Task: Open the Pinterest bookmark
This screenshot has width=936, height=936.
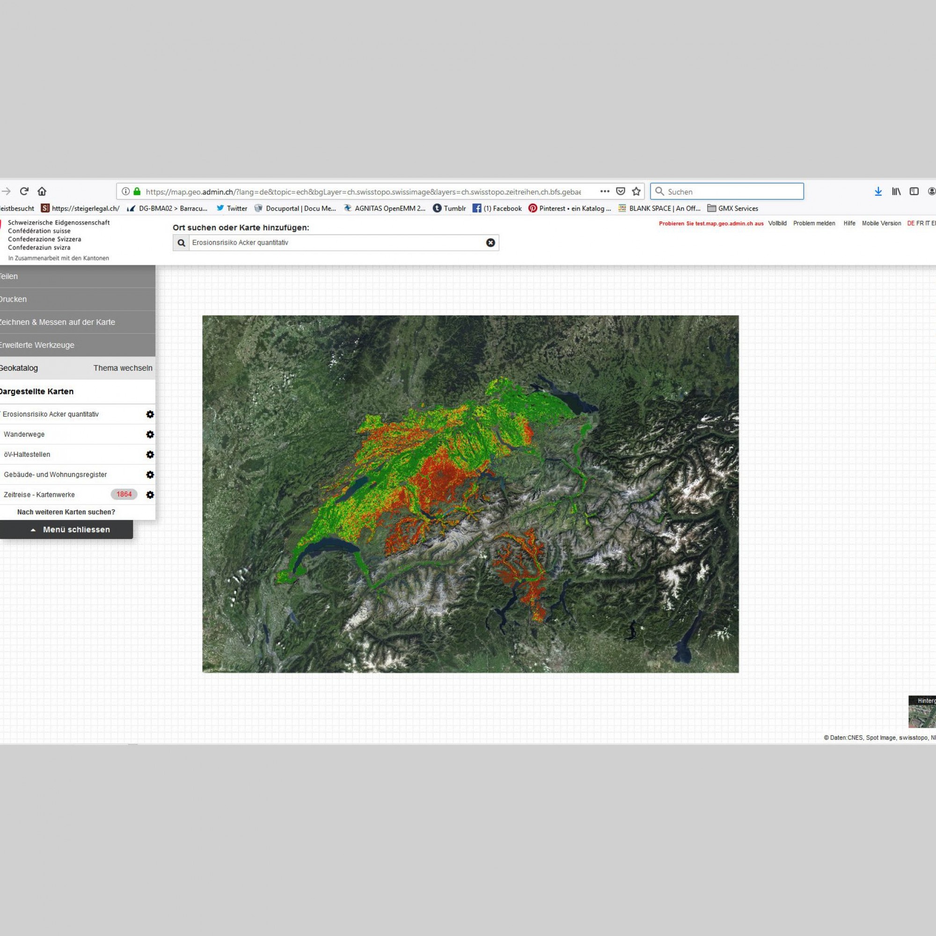Action: 570,208
